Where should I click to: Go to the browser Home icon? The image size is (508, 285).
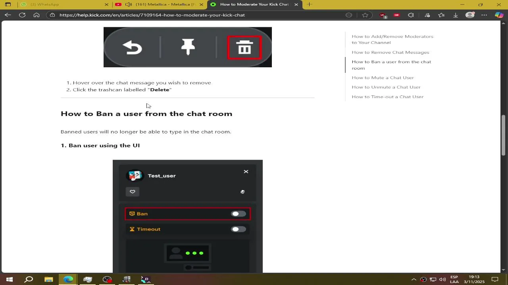pos(37,15)
